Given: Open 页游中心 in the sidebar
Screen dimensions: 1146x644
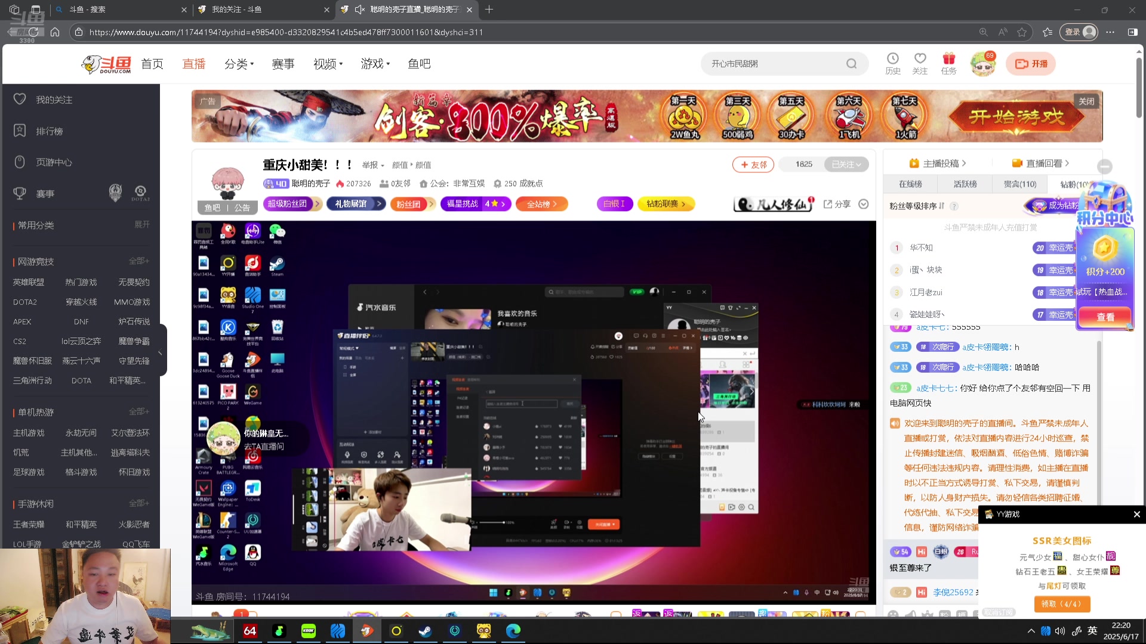Looking at the screenshot, I should click(x=54, y=162).
